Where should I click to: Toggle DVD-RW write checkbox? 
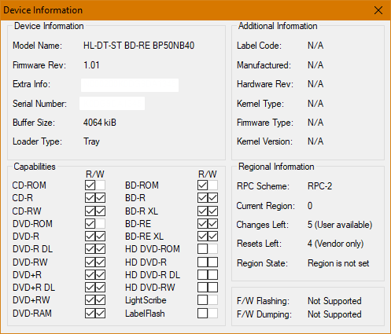(101, 262)
